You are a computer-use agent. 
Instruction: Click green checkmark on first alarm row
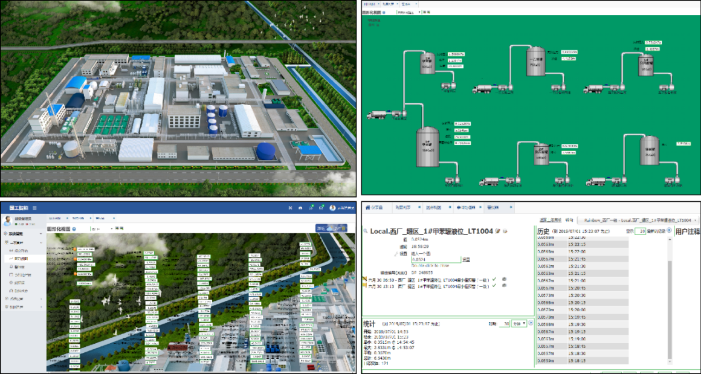point(494,279)
